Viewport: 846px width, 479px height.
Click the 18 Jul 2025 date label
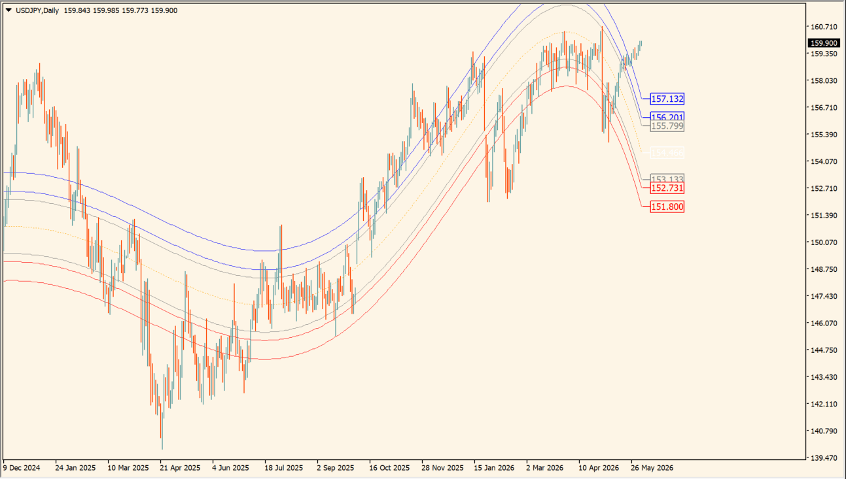[x=284, y=469]
